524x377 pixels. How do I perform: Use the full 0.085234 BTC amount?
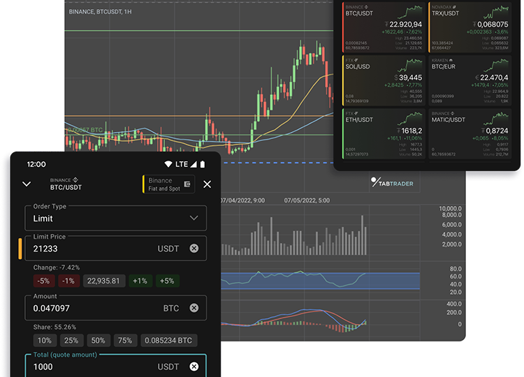pyautogui.click(x=169, y=340)
